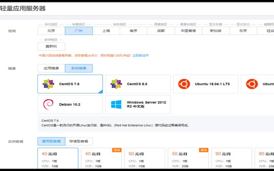Select the 新加坡 region

pyautogui.click(x=216, y=31)
